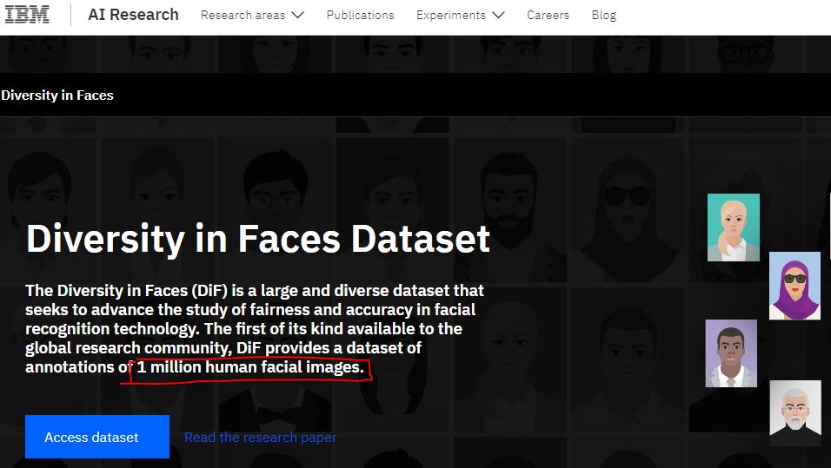Screen dimensions: 831x468
Task: Open the AI Research home link
Action: coord(134,15)
